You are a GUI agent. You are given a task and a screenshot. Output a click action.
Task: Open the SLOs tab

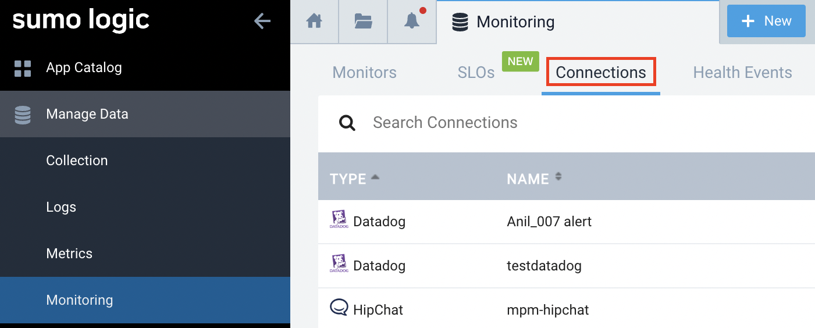click(476, 73)
